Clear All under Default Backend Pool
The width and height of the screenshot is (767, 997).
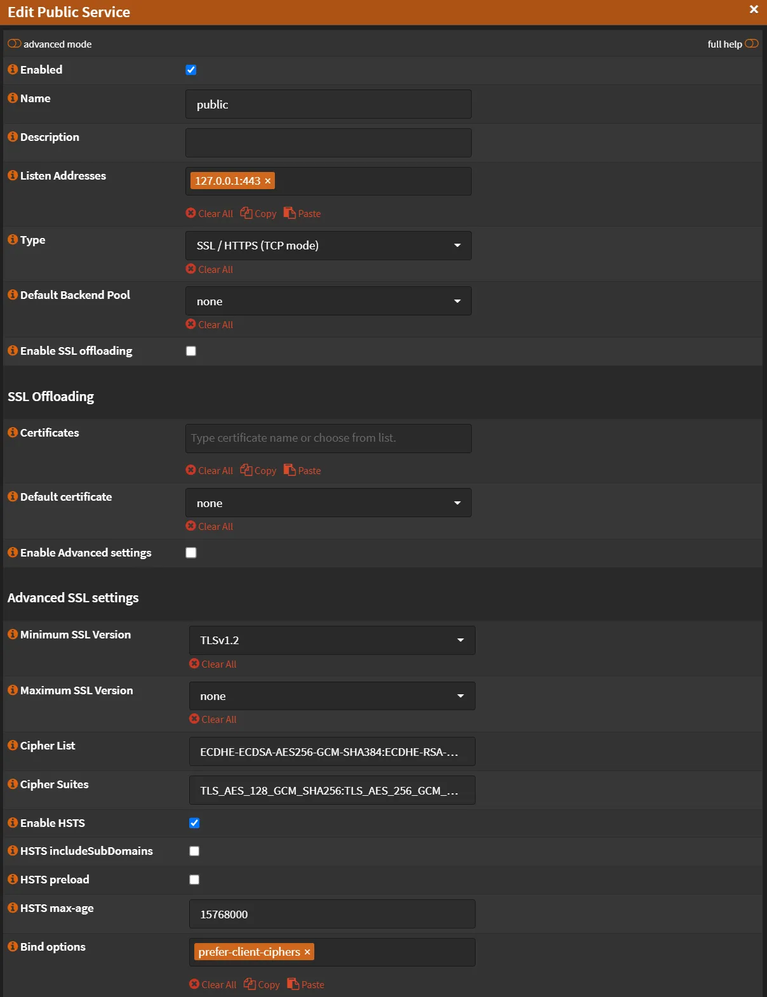tap(210, 325)
